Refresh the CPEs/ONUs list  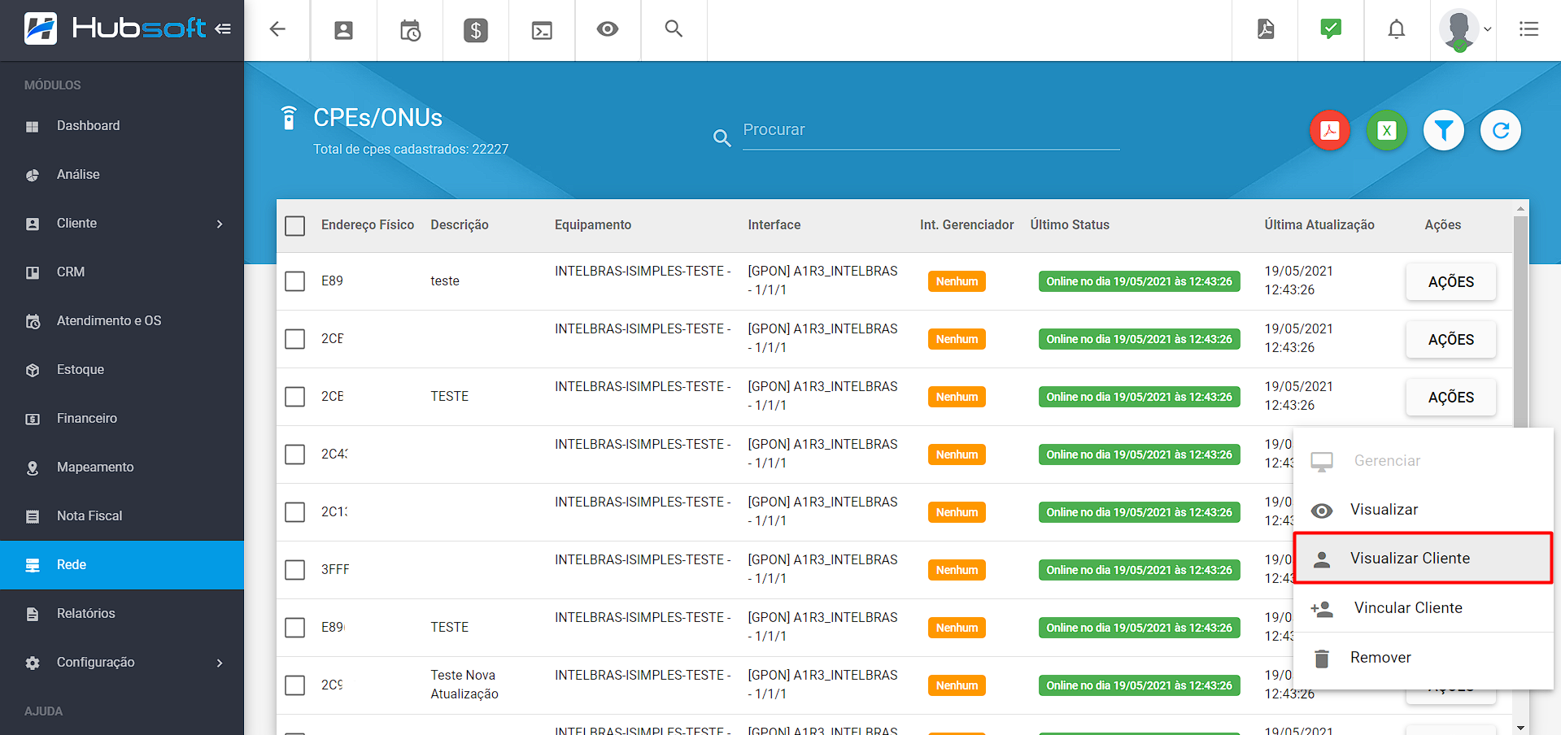(1501, 130)
